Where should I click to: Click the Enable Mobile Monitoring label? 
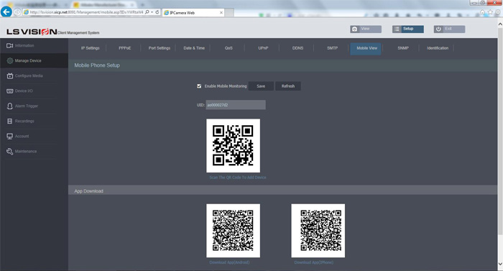[226, 86]
